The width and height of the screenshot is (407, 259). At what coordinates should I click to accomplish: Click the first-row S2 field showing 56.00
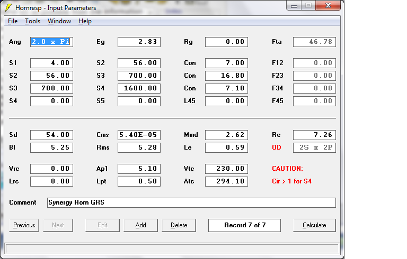tap(139, 63)
